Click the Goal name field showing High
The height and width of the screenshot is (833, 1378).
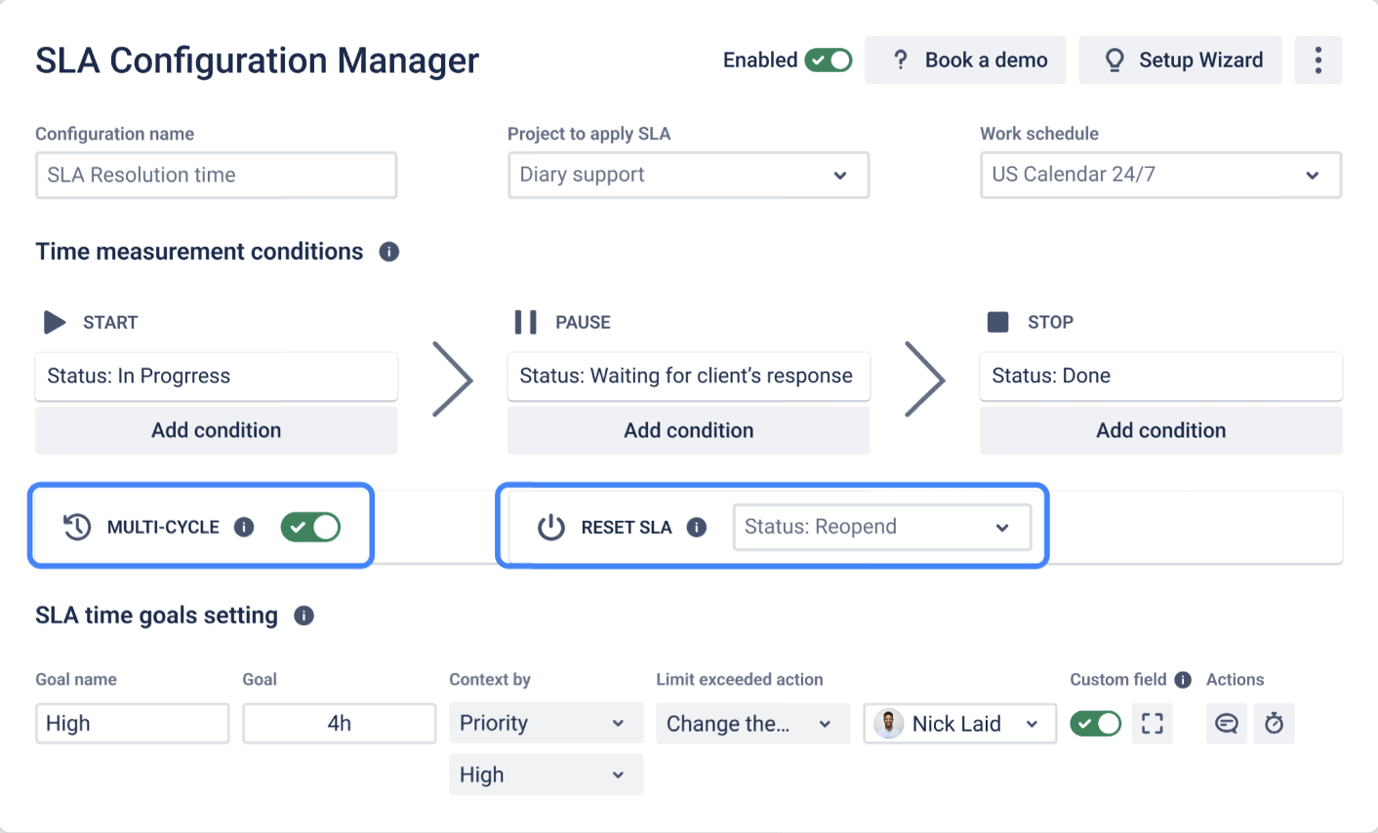pyautogui.click(x=133, y=724)
